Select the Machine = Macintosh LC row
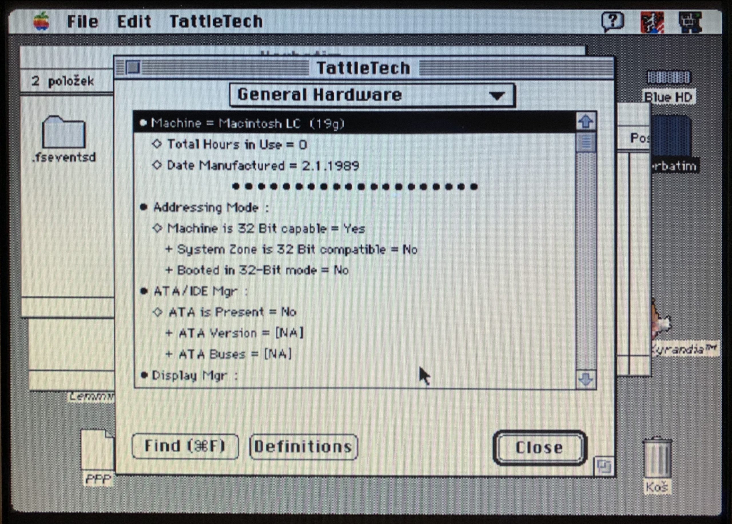732x524 pixels. [x=355, y=123]
